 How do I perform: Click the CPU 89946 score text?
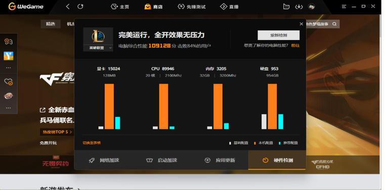(163, 69)
